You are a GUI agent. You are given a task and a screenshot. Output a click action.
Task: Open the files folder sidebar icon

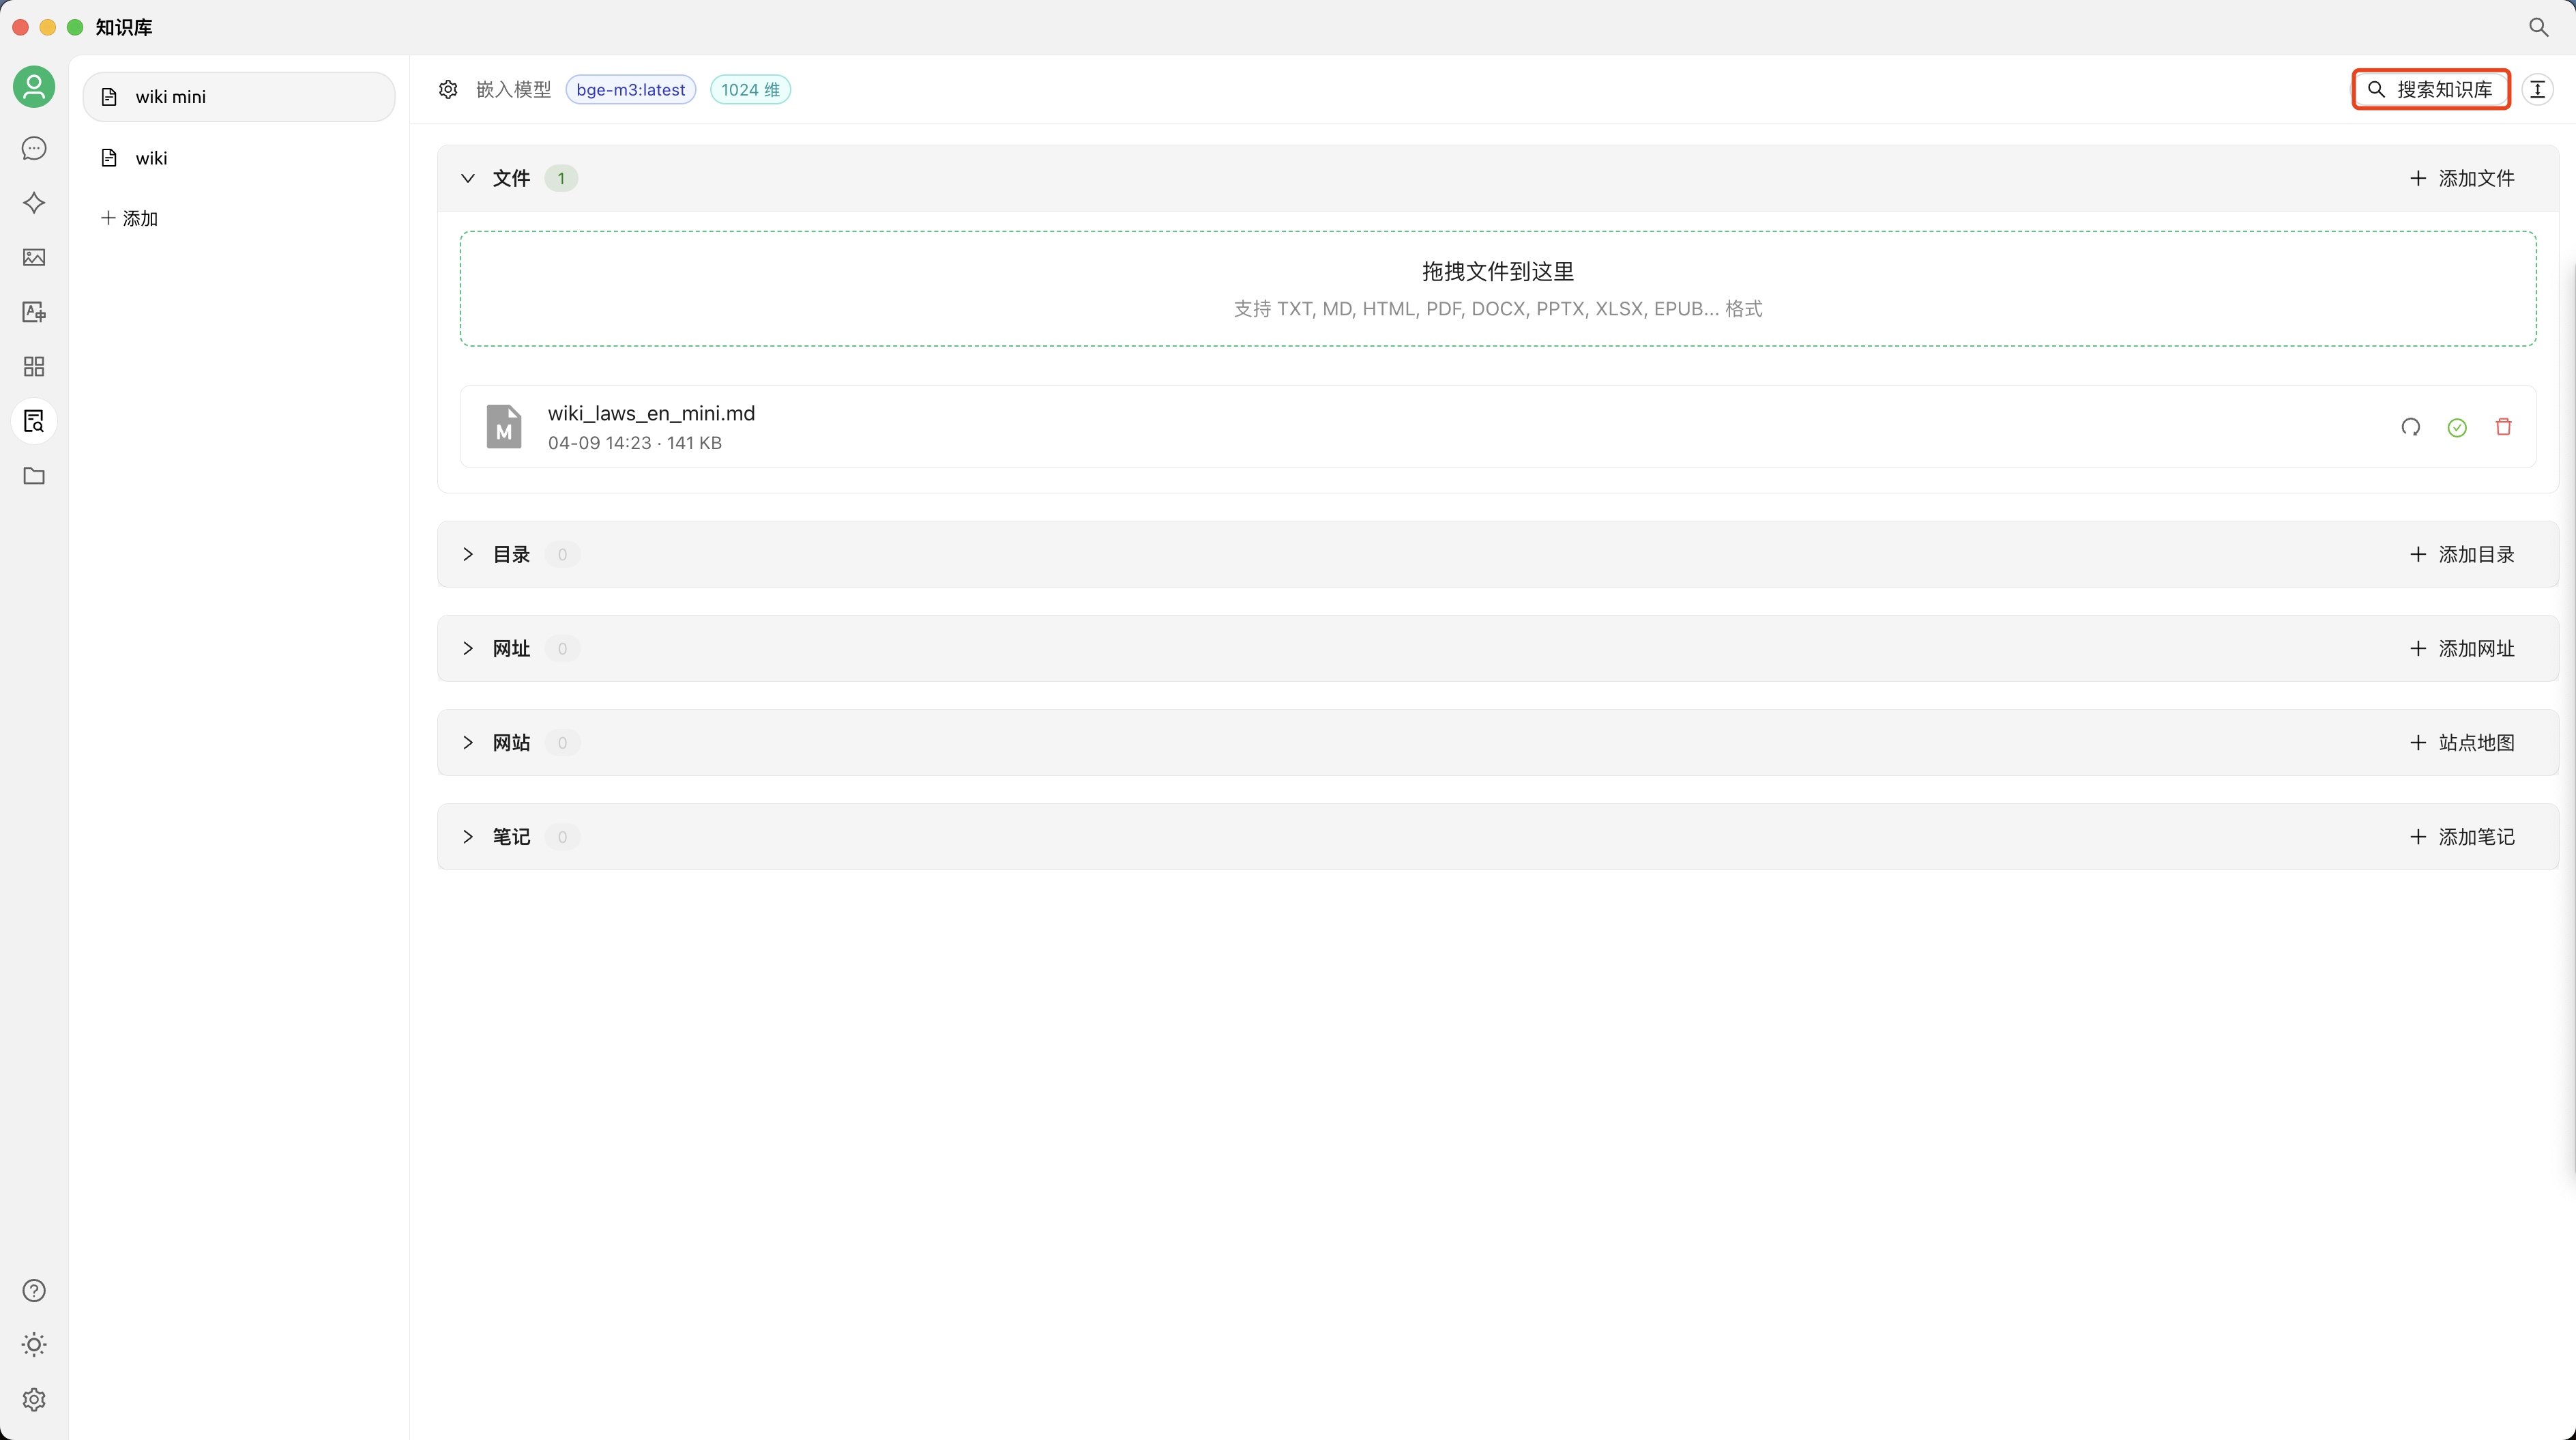click(34, 476)
